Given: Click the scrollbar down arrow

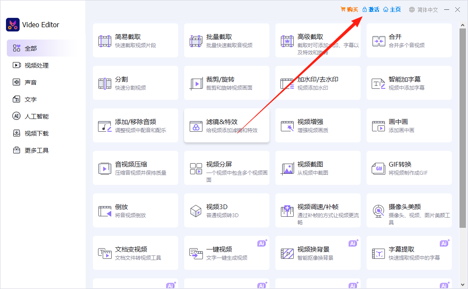Looking at the screenshot, I should pos(462,284).
